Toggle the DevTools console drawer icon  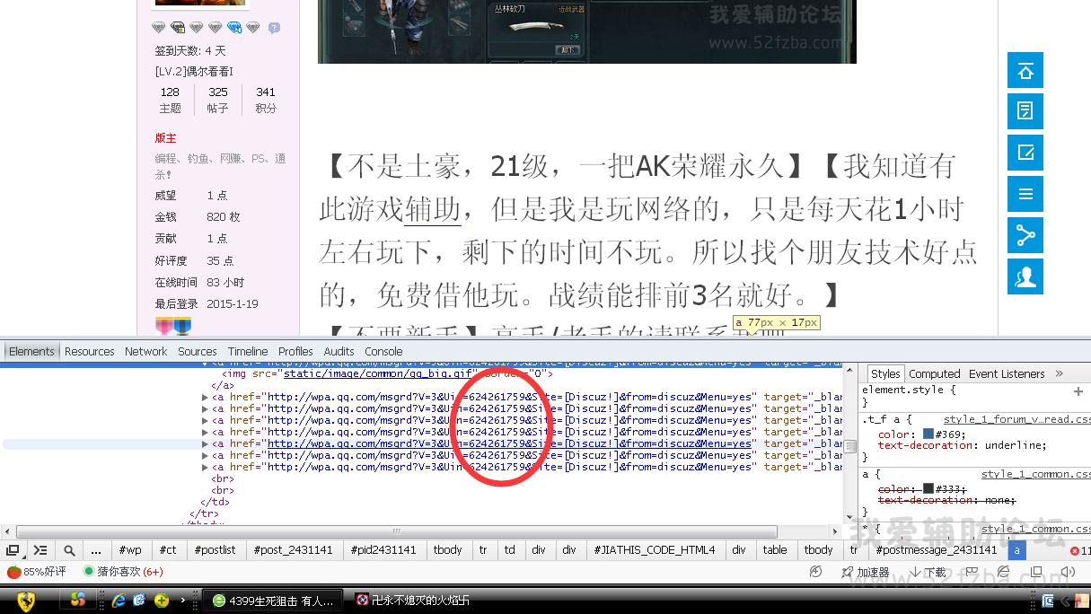[x=40, y=550]
